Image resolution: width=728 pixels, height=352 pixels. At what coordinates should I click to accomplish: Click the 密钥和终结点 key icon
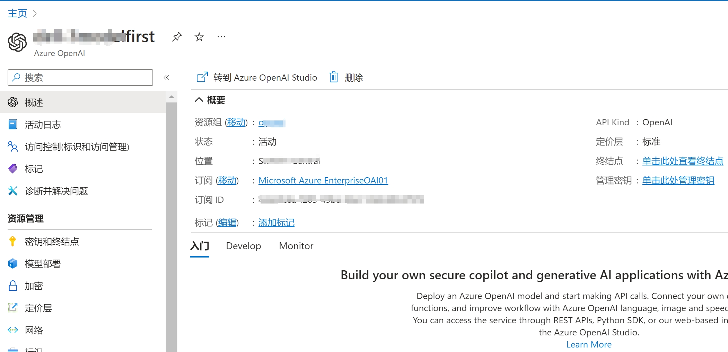(13, 241)
